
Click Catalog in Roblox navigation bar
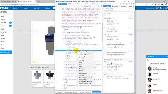(26, 8)
